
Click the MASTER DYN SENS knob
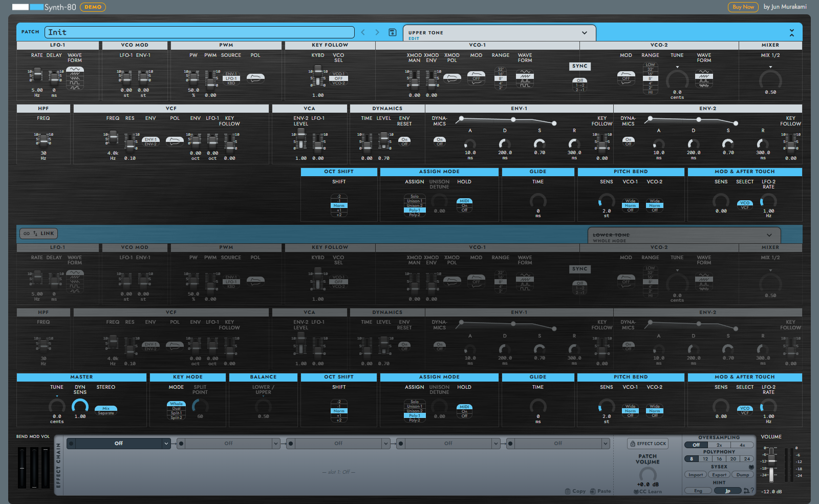coord(80,406)
